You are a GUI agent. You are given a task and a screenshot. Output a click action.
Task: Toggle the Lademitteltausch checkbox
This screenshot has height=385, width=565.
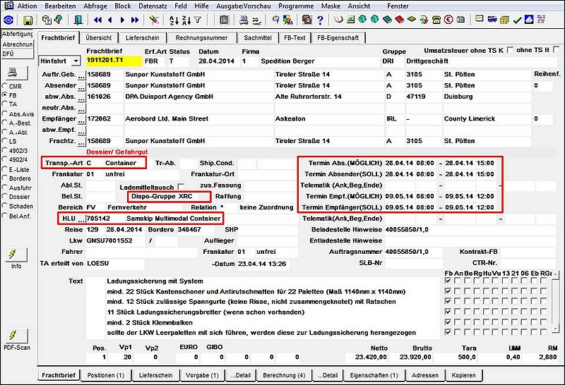coord(181,186)
